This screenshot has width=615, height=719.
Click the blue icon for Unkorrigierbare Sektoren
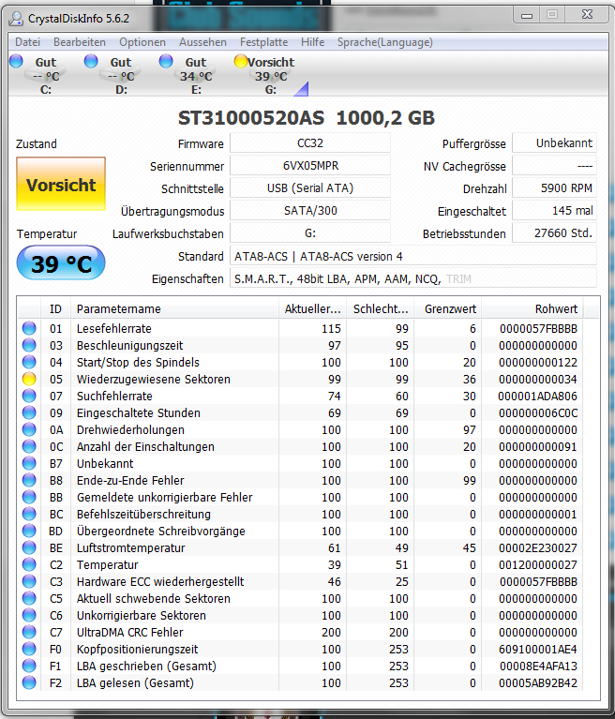(x=29, y=615)
